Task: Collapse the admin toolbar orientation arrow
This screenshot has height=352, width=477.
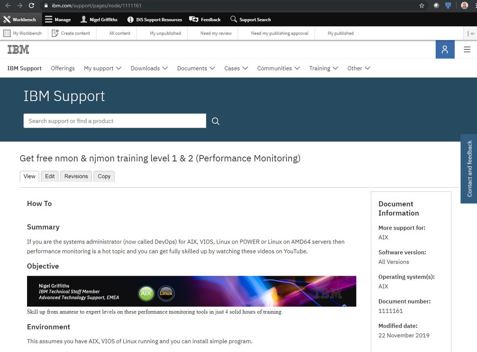Action: pyautogui.click(x=471, y=33)
